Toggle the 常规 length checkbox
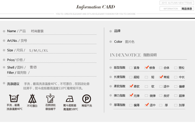 tap(161, 77)
